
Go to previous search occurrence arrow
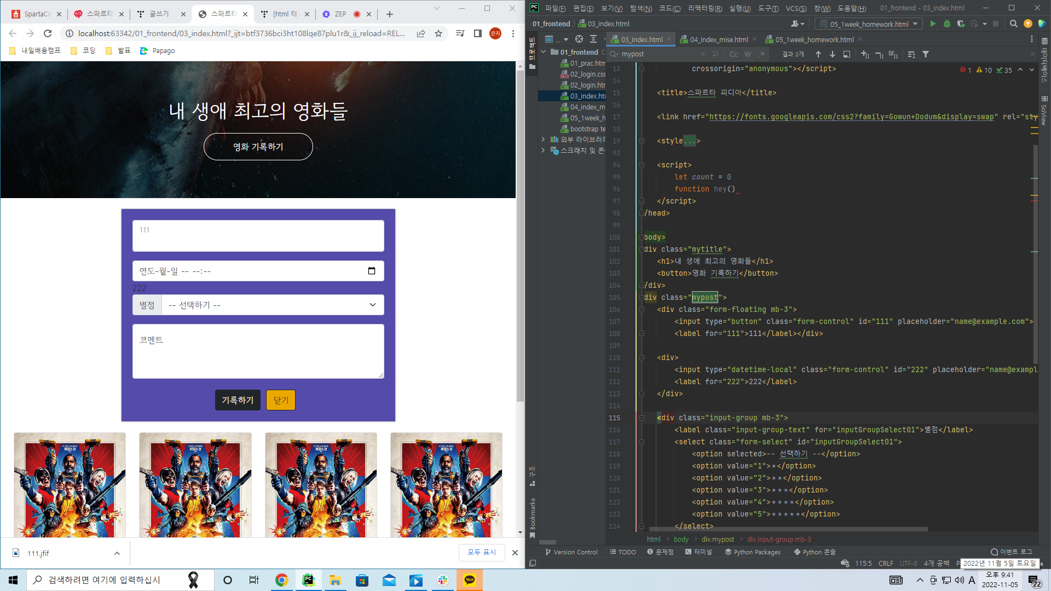pos(818,54)
